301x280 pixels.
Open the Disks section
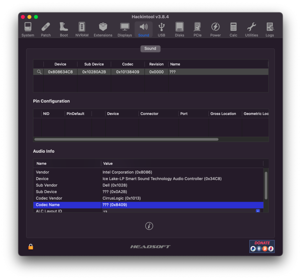coord(179,29)
